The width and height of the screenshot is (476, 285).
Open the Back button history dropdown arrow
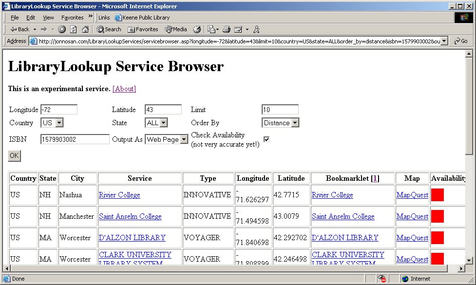[x=35, y=29]
